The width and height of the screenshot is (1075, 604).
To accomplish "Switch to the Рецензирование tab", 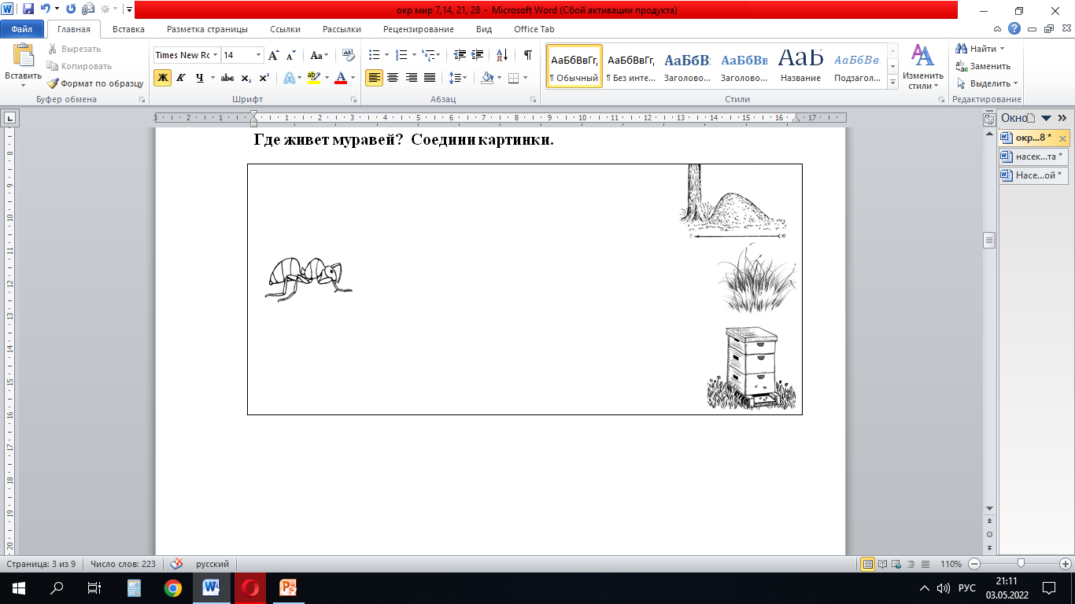I will [418, 29].
